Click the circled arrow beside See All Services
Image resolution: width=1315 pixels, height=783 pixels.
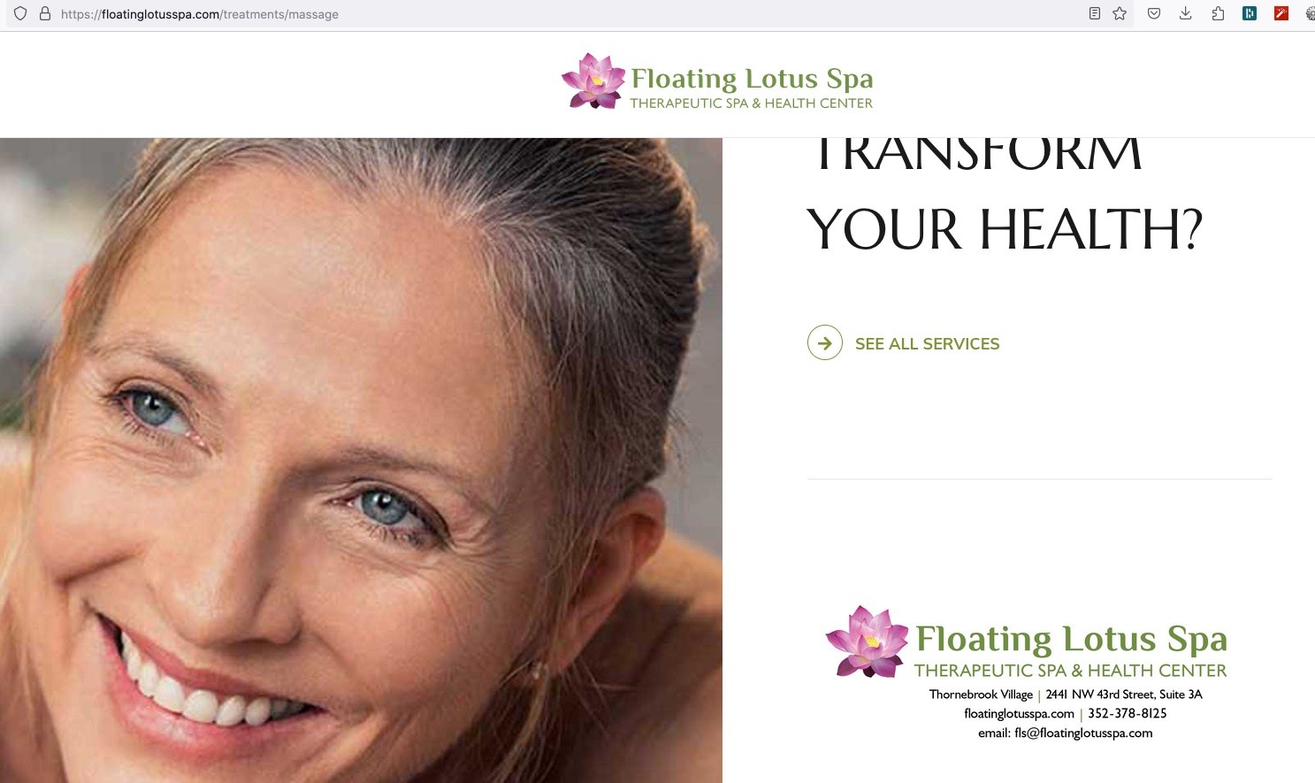(x=825, y=343)
